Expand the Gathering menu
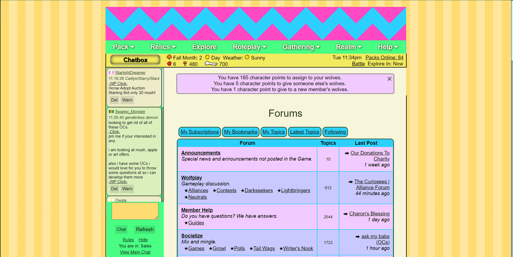The width and height of the screenshot is (513, 257). (301, 47)
